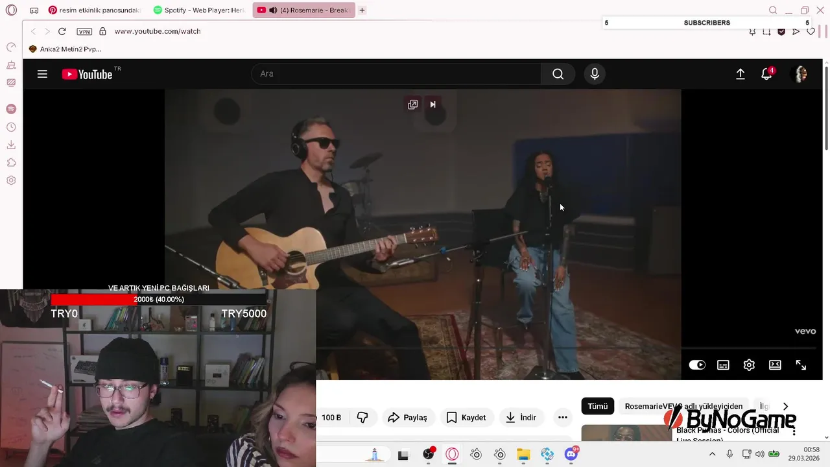Click the İndir download button
This screenshot has height=467, width=830.
pyautogui.click(x=521, y=418)
